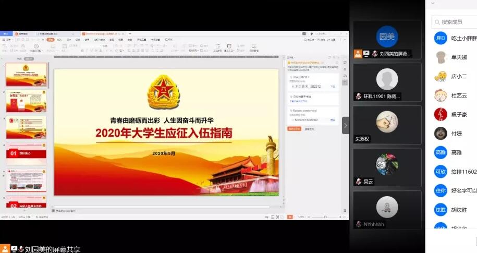This screenshot has width=477, height=253.
Task: Click 园美 avatar video tile
Action: (387, 37)
